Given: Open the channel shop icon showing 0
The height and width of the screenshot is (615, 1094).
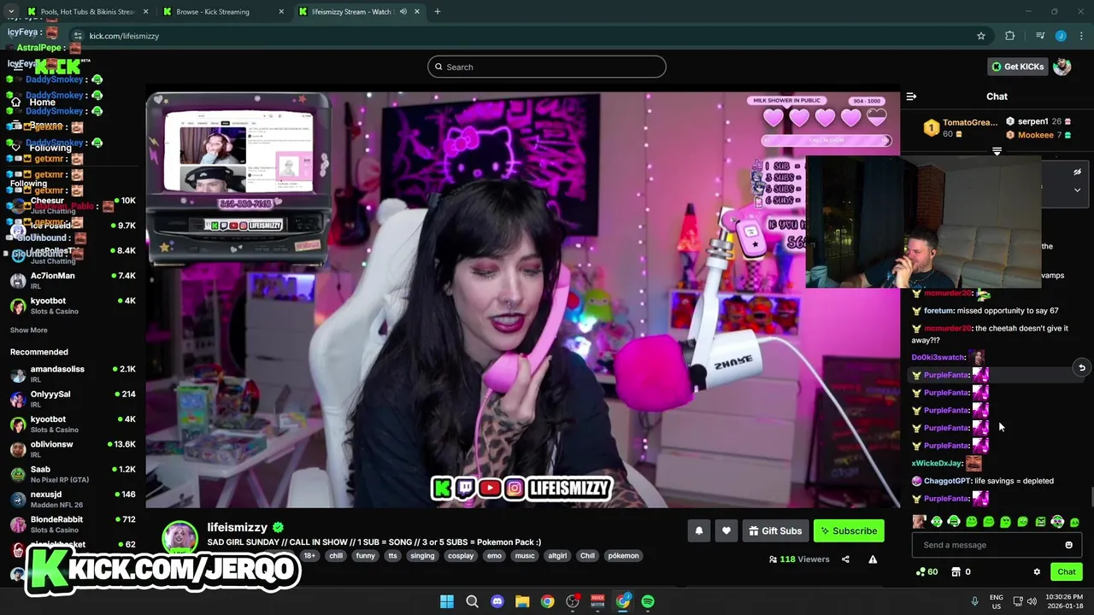Looking at the screenshot, I should [x=961, y=571].
